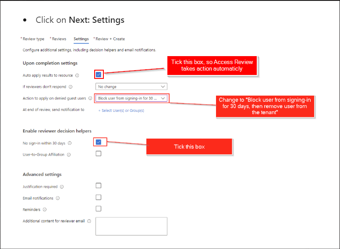Click info icon for Action to apply on denied guest users
Image resolution: width=340 pixels, height=249 pixels.
pos(90,99)
